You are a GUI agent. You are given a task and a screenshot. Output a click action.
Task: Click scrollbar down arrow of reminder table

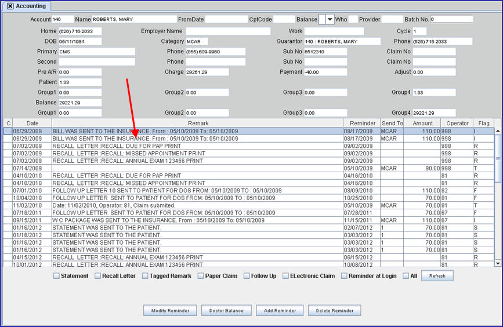pyautogui.click(x=498, y=264)
